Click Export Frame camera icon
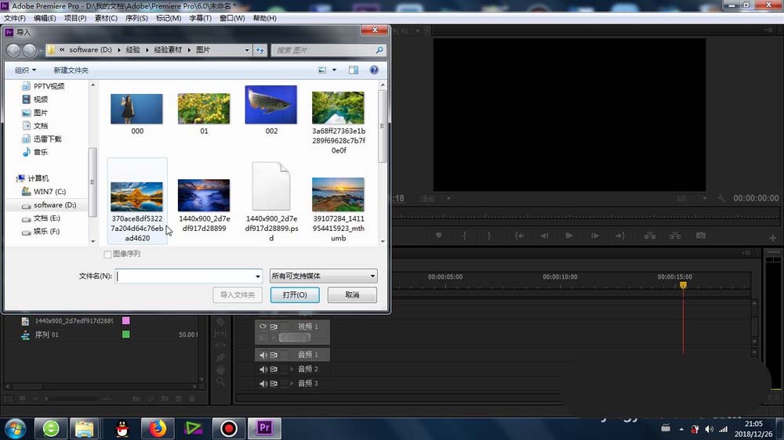This screenshot has width=784, height=440. [700, 235]
